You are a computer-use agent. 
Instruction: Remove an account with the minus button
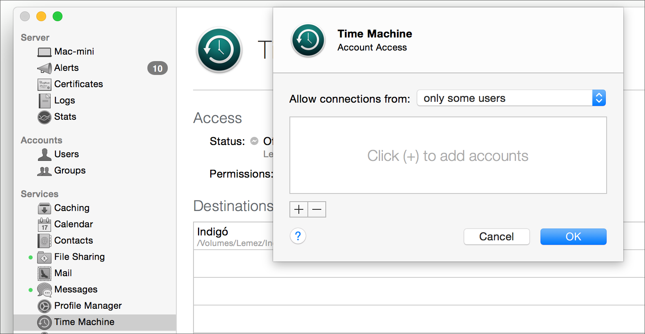click(x=317, y=209)
